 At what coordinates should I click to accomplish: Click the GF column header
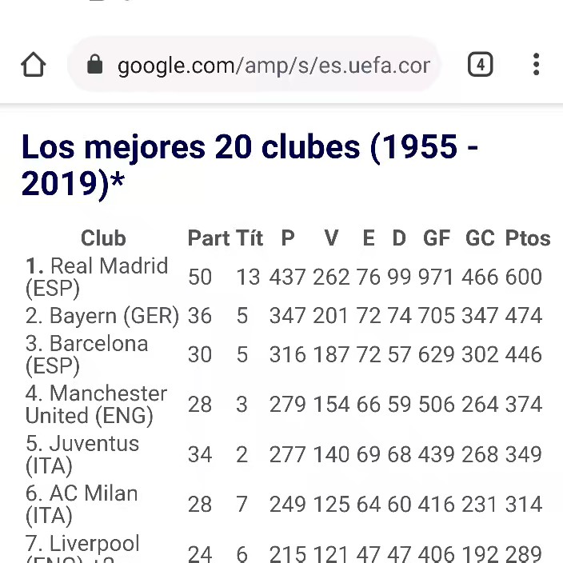pos(437,238)
